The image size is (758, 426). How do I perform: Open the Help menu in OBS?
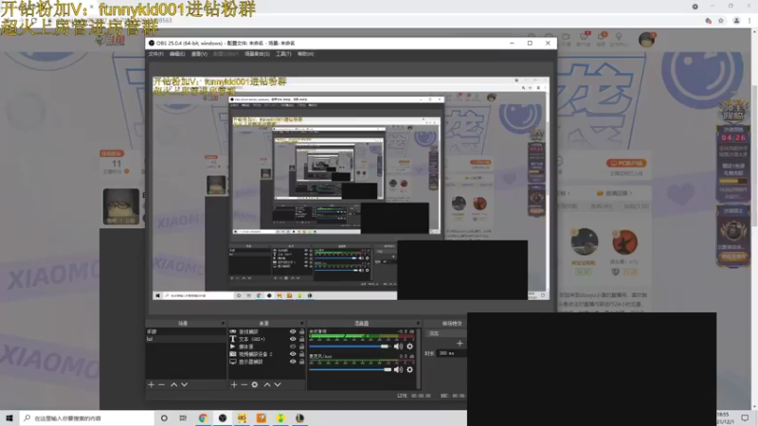(x=305, y=54)
